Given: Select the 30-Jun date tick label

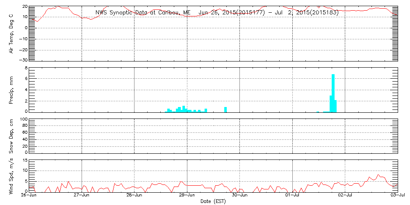Looking at the screenshot, I should click(240, 196).
